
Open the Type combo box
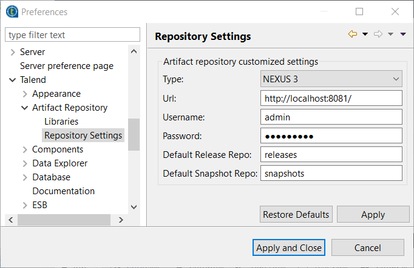[x=331, y=79]
